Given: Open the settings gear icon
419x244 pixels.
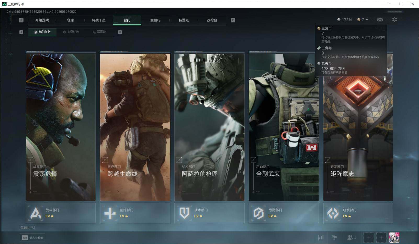Looking at the screenshot, I should coord(394,20).
